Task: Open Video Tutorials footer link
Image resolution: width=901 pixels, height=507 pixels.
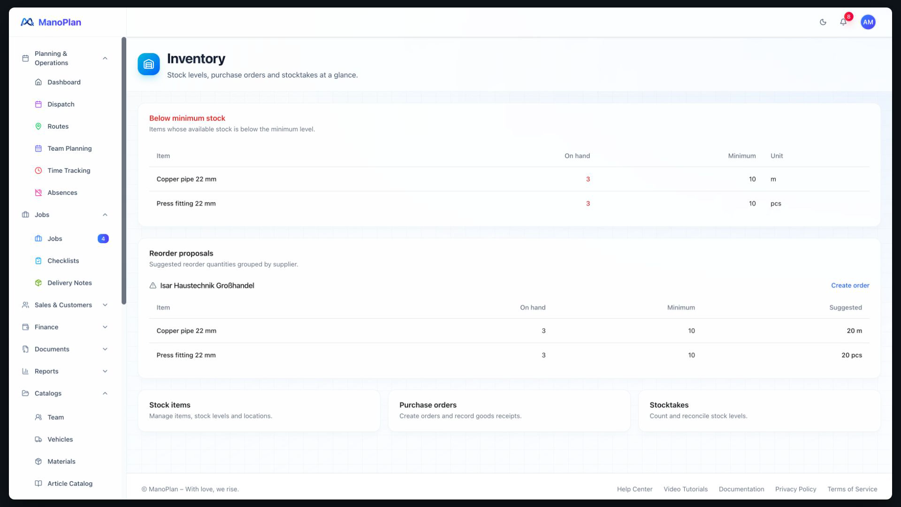Action: point(685,489)
